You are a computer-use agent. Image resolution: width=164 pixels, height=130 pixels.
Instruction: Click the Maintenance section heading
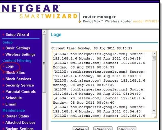14,110
